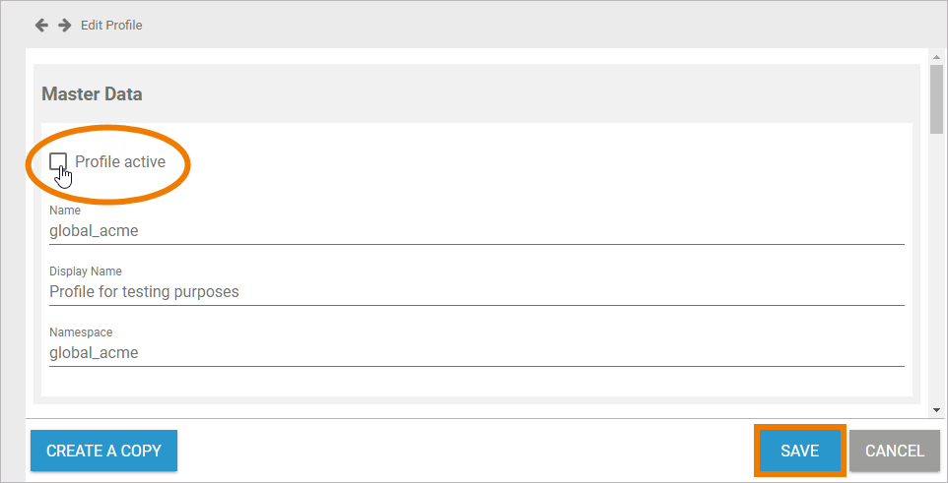
Task: Click the Master Data section heading
Action: [x=92, y=94]
